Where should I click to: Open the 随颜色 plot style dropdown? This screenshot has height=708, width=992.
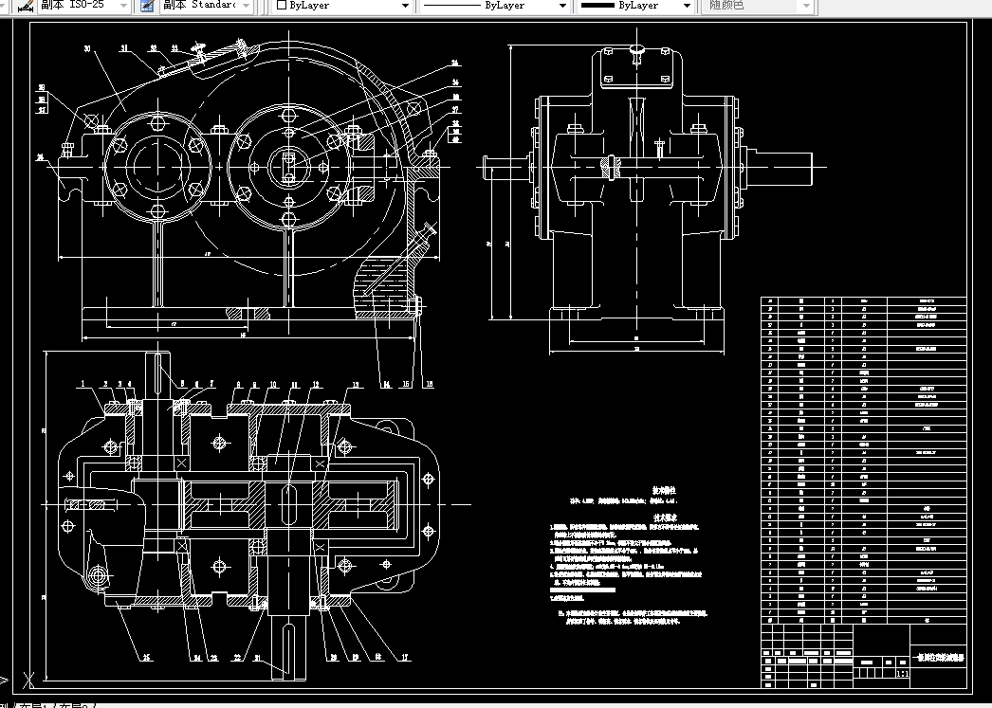click(x=758, y=5)
